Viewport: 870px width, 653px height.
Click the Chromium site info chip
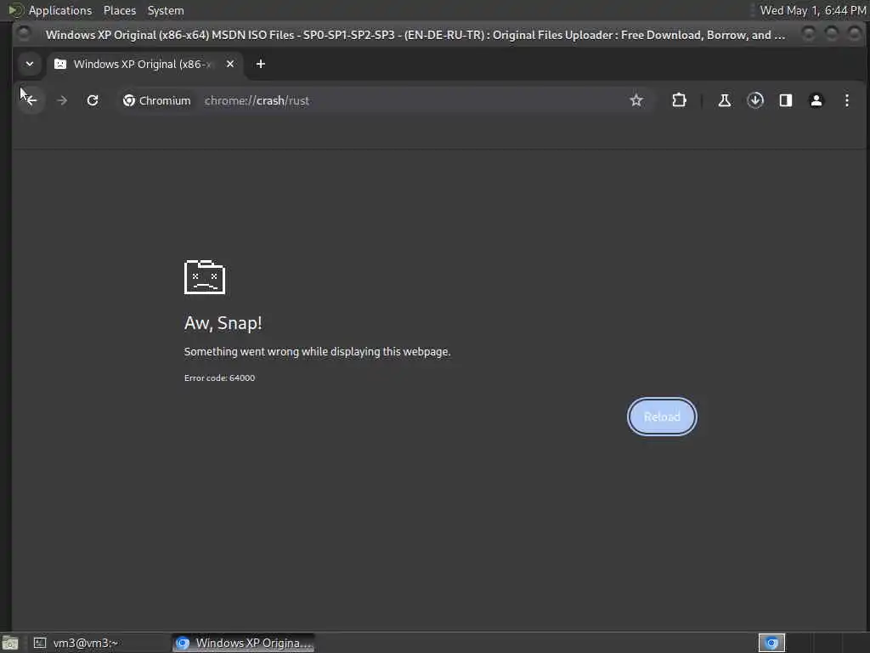(x=156, y=100)
